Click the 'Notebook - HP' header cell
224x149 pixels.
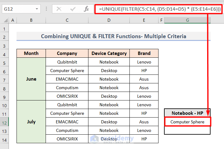click(187, 113)
